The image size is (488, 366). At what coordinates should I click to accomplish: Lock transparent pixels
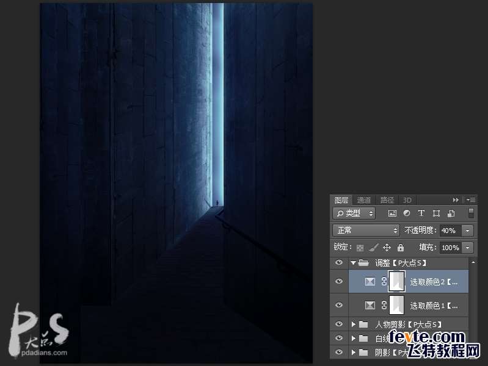coord(360,248)
